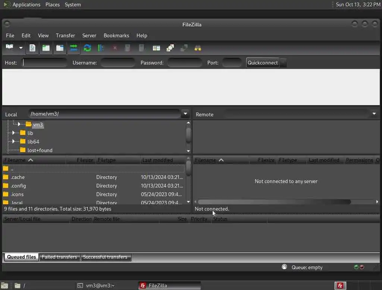Sort remote list by Permissions column

click(359, 160)
